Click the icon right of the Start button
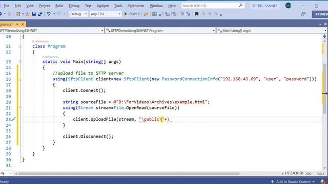 click(146, 14)
